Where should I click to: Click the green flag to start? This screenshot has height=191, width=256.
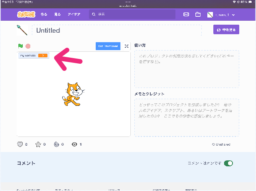[x=20, y=46]
